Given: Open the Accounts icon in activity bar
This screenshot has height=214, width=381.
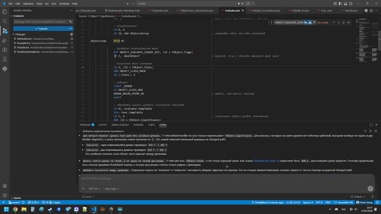Looking at the screenshot, I should click(5, 186).
